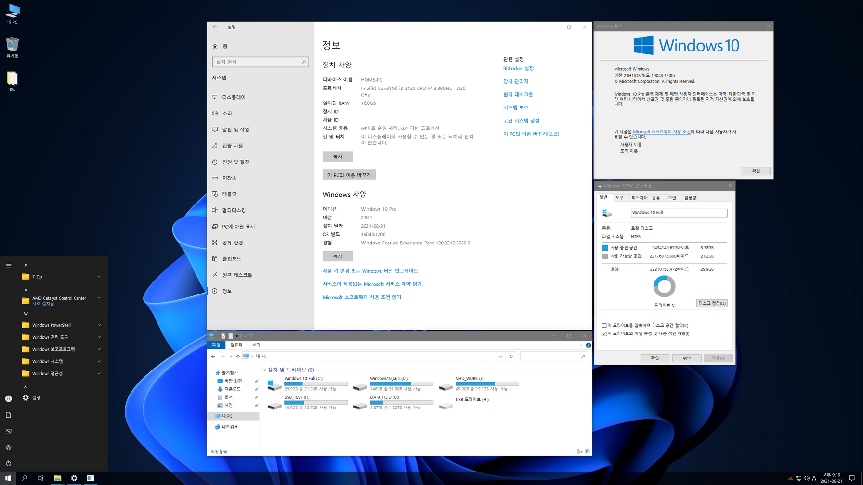Click the 설정 검색 input field
Screen dimensions: 863x485
[x=260, y=62]
